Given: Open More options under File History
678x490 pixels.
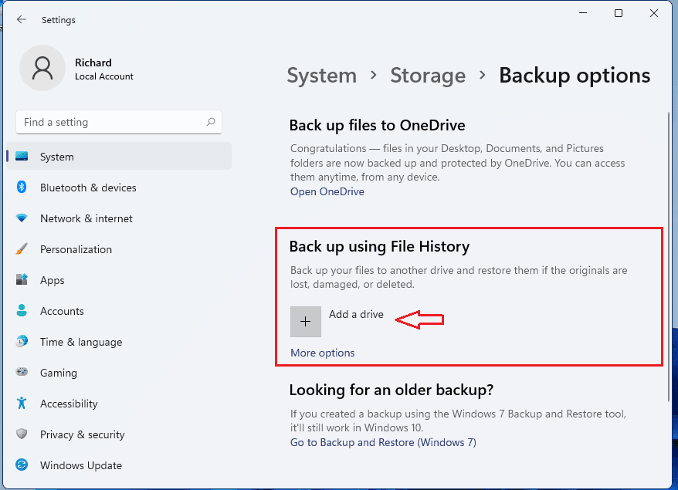Looking at the screenshot, I should pyautogui.click(x=322, y=353).
